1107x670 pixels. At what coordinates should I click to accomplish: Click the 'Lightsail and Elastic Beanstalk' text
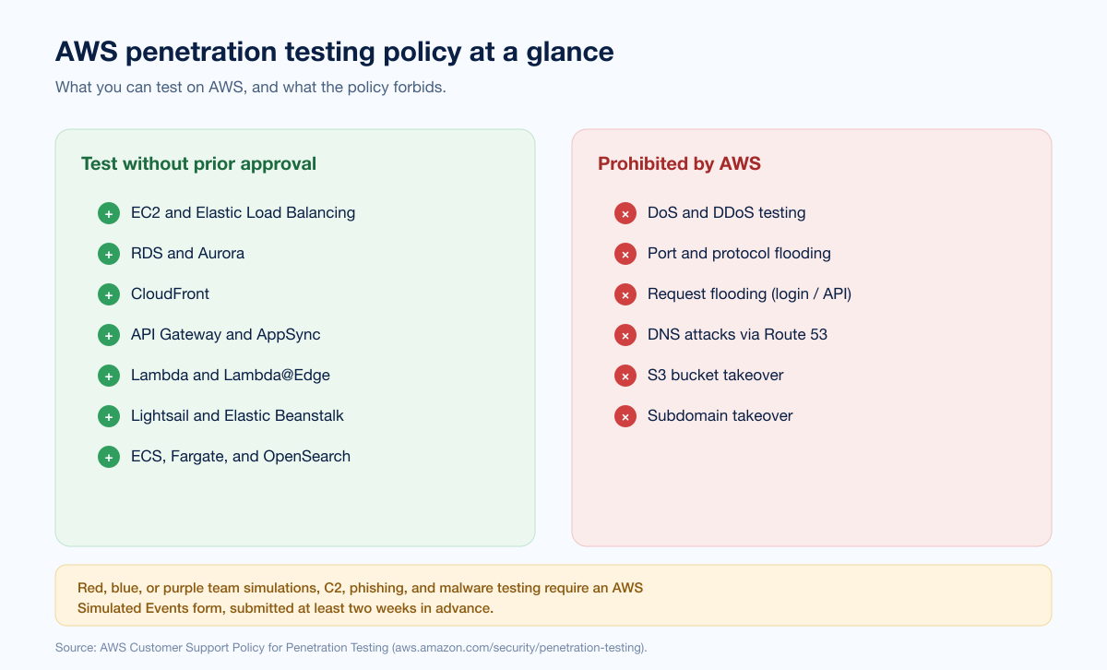[x=237, y=415]
